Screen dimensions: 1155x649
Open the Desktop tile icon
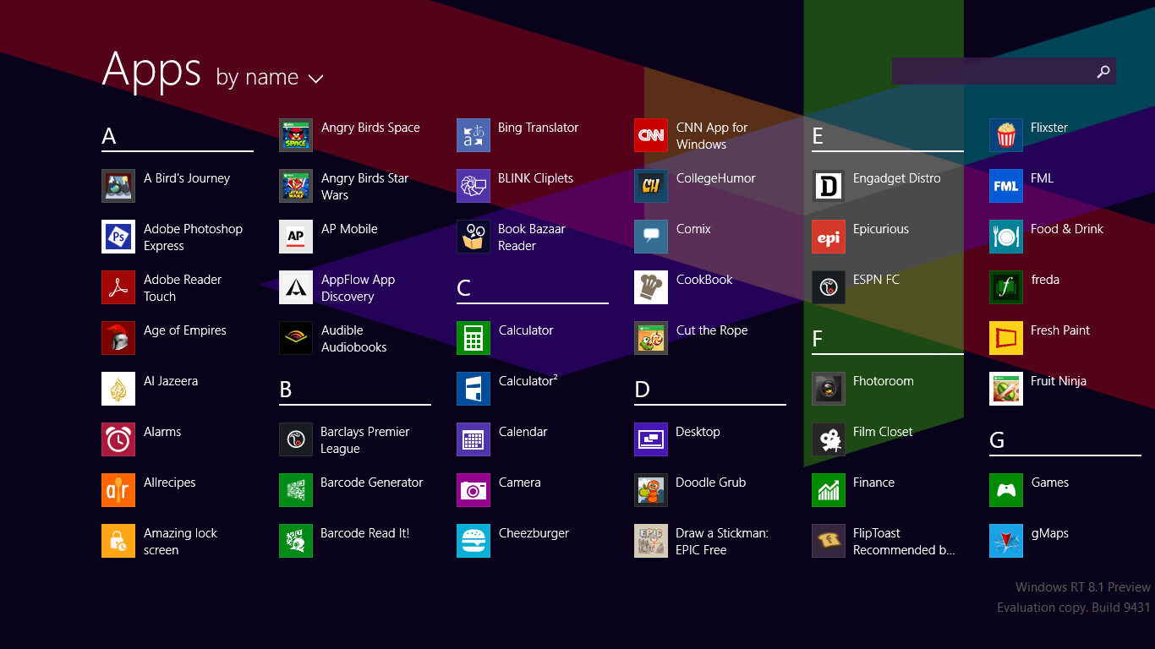click(x=651, y=439)
